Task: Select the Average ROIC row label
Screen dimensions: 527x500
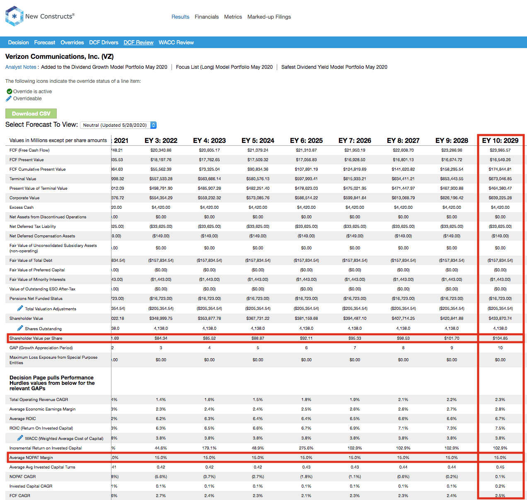Action: click(x=23, y=419)
